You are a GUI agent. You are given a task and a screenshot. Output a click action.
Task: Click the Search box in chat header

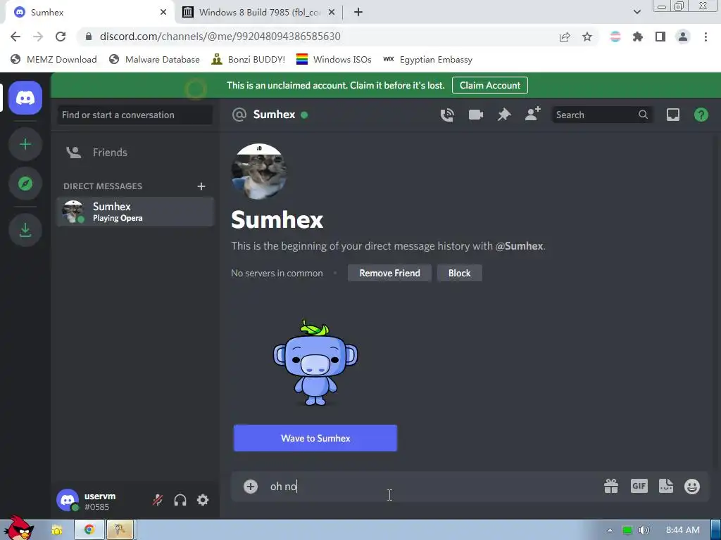[601, 115]
